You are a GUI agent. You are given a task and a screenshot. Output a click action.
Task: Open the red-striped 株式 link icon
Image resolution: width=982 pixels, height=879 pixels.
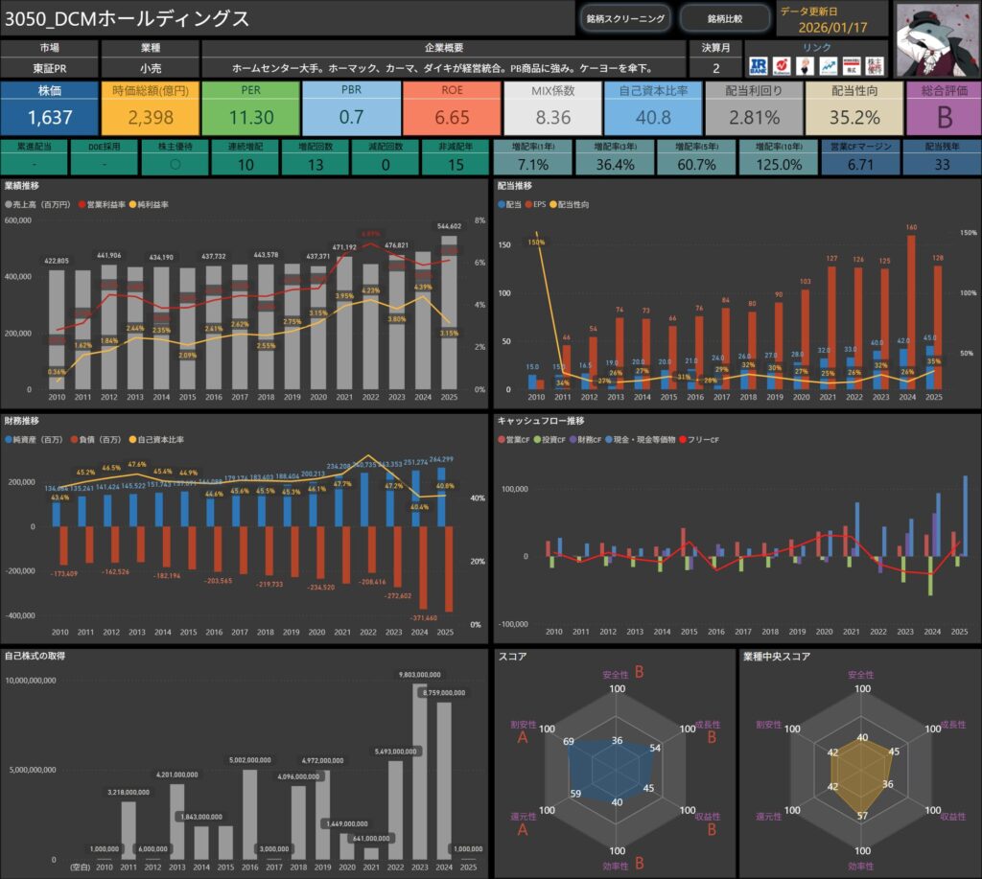point(850,66)
